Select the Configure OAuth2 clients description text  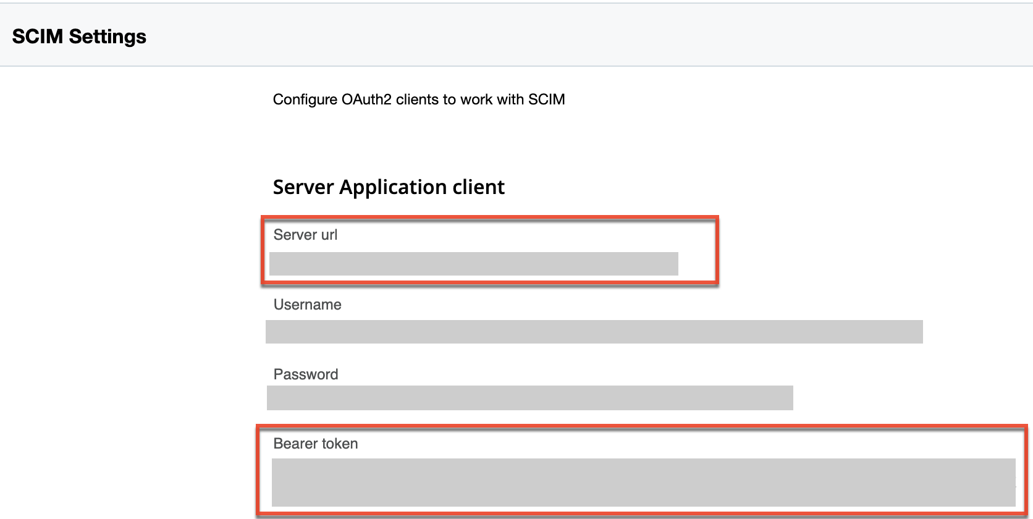pos(419,99)
